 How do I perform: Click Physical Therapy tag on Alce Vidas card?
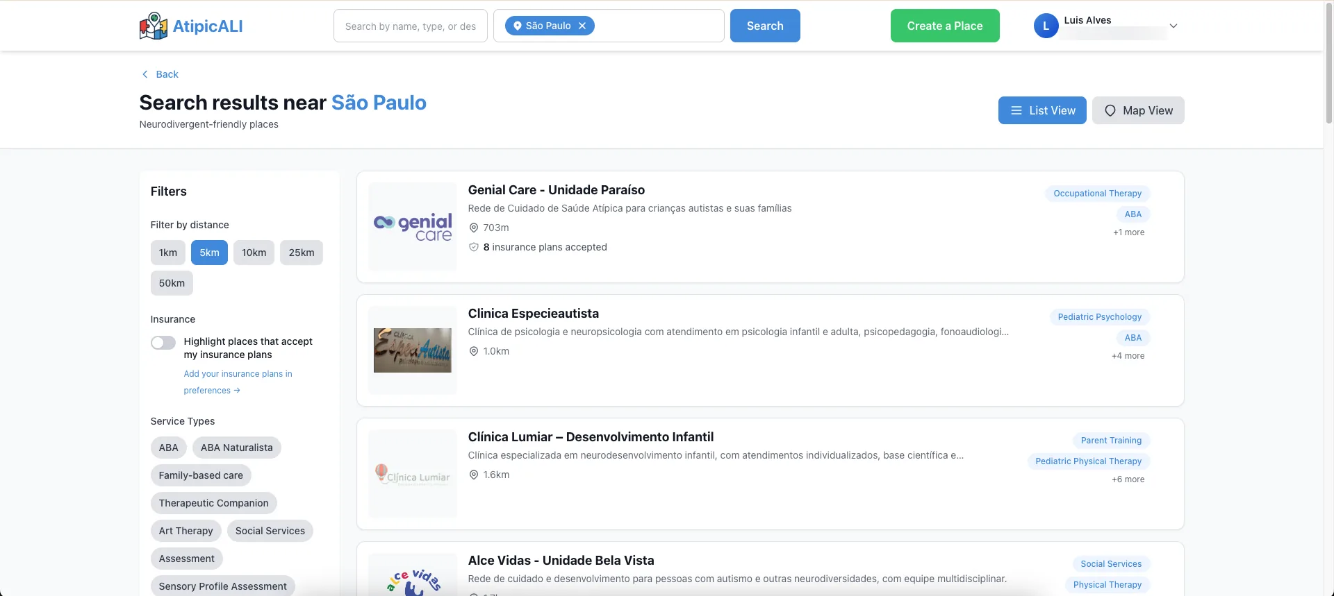tap(1107, 585)
